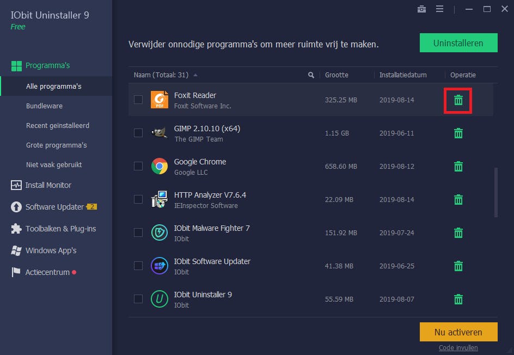Viewport: 514px width, 355px height.
Task: Click the Google Chrome program icon
Action: coord(160,166)
